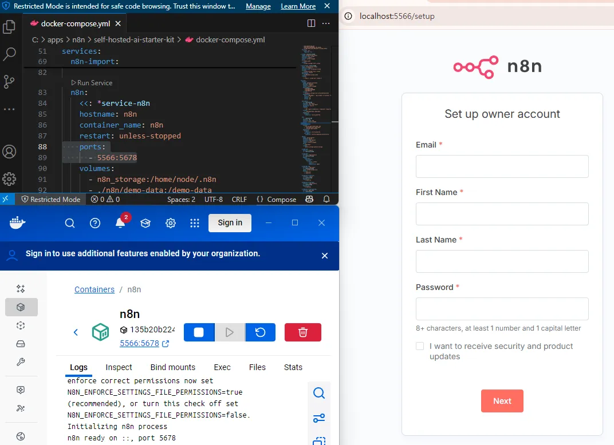Change file encoding via UTF-8

(214, 200)
